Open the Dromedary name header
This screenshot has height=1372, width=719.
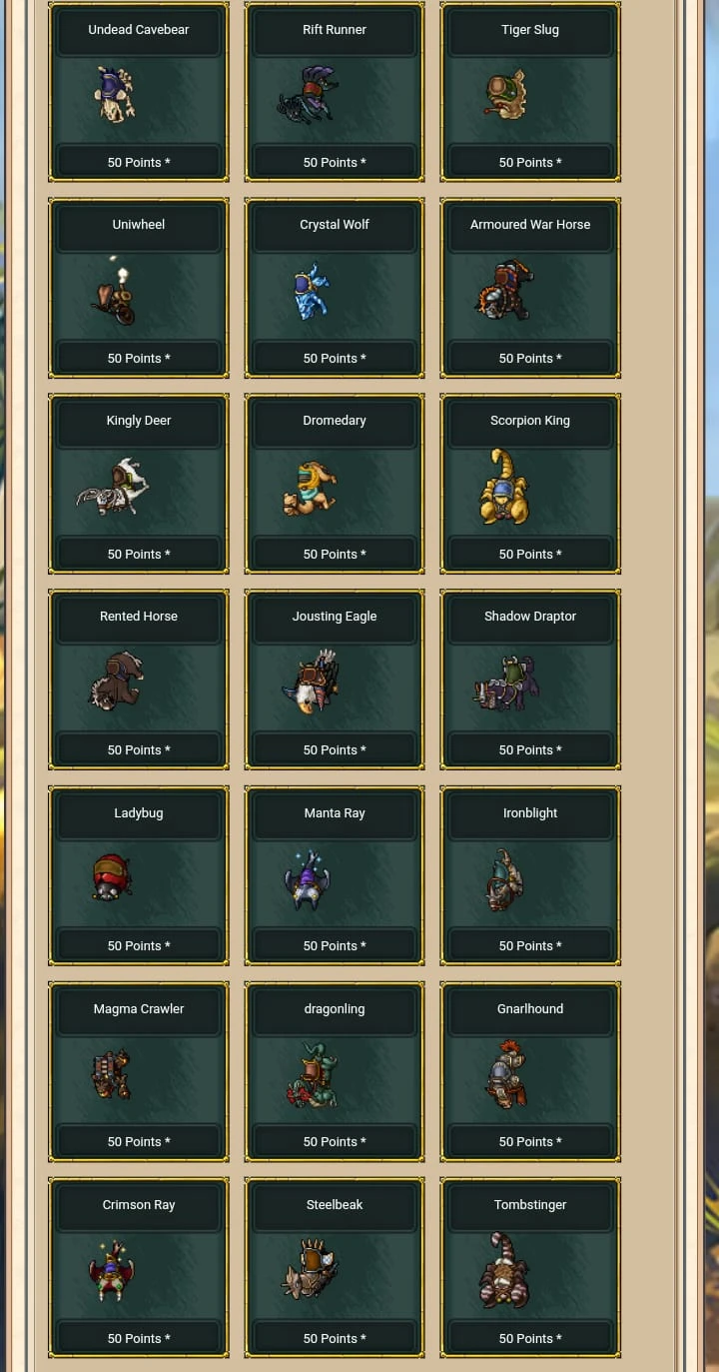pyautogui.click(x=335, y=421)
